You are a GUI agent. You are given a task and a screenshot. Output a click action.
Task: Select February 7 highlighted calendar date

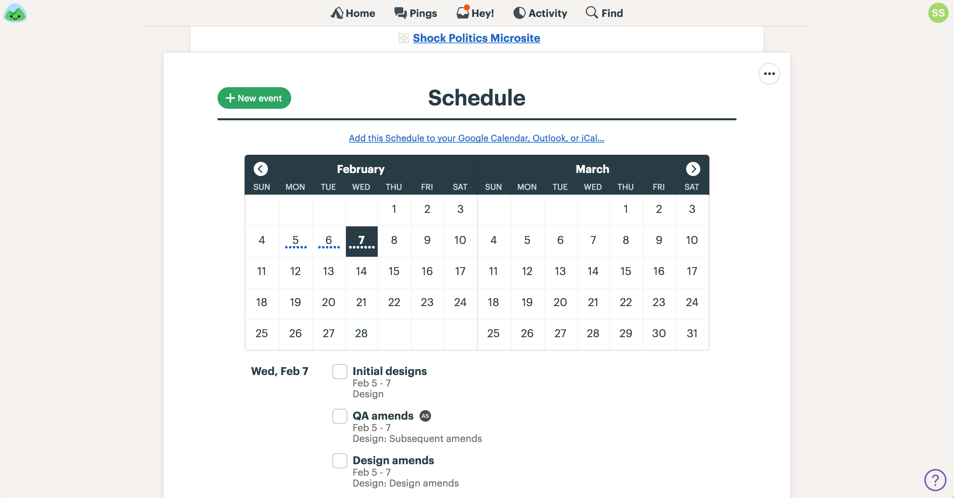pos(361,241)
